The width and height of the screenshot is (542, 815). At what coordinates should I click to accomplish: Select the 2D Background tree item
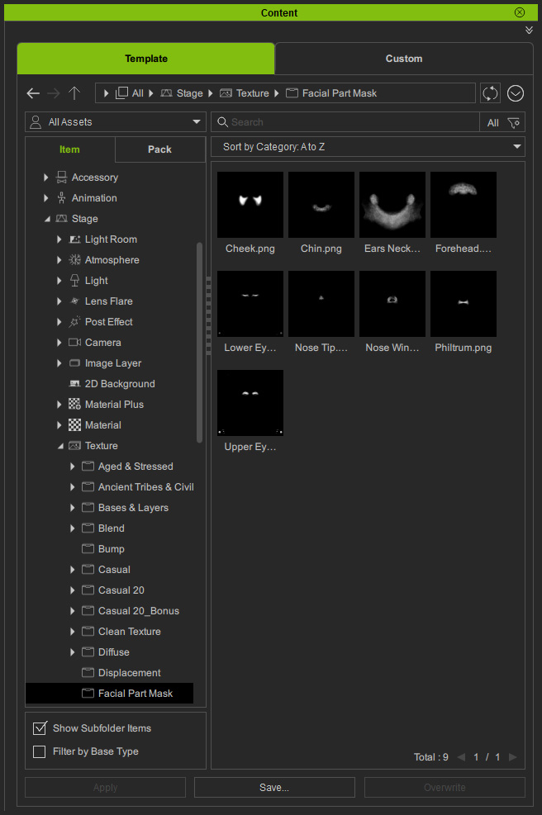point(119,384)
